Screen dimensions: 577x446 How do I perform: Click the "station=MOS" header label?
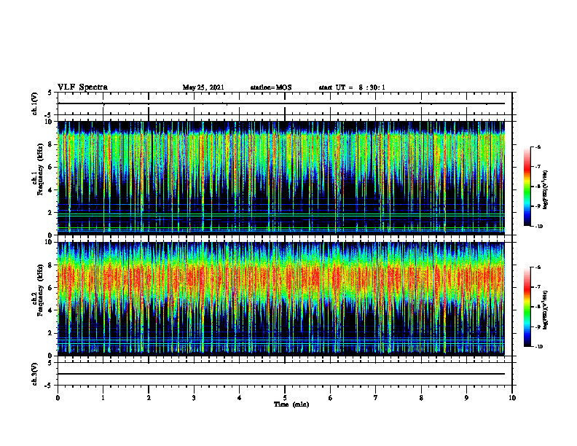tap(271, 87)
